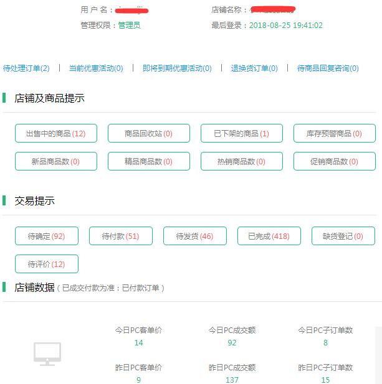This screenshot has width=382, height=384.
Task: Click the 店铺数据 section heading
Action: tap(34, 288)
